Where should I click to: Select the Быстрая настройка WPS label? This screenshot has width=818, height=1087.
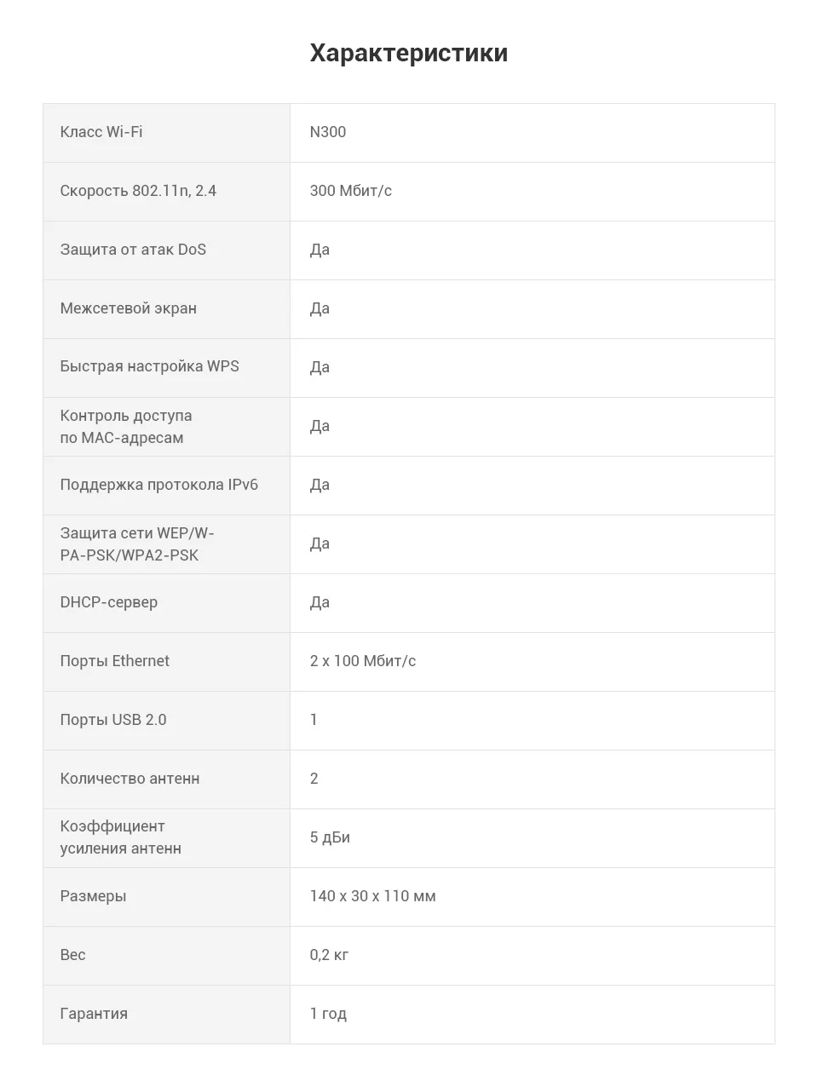(x=149, y=366)
